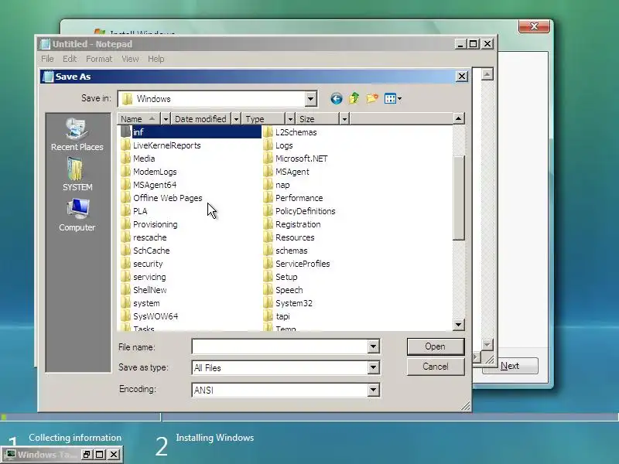This screenshot has width=619, height=464.
Task: Select the PLA folder
Action: point(140,211)
